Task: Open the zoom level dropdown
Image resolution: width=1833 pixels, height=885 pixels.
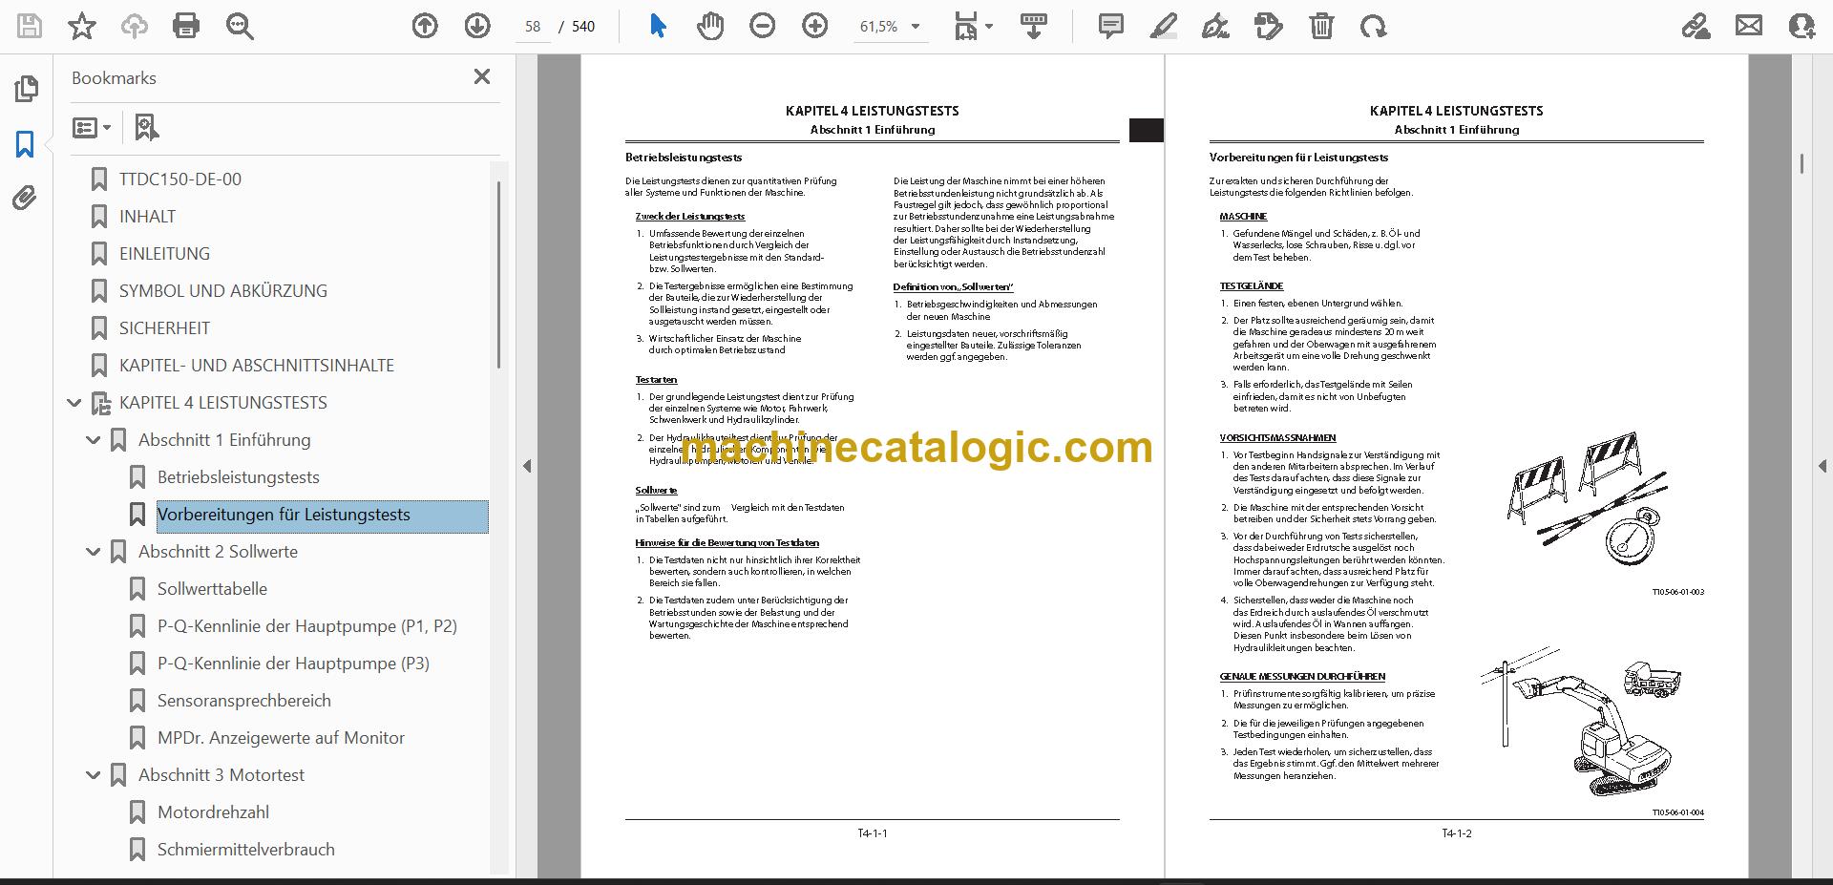Action: (890, 27)
